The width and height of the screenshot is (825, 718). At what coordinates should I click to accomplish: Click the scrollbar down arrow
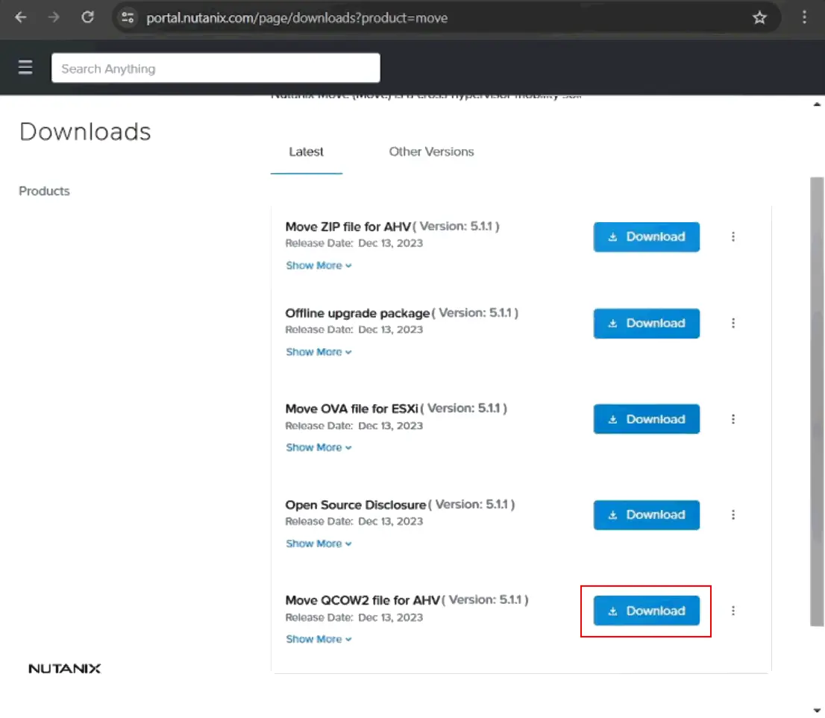click(817, 710)
